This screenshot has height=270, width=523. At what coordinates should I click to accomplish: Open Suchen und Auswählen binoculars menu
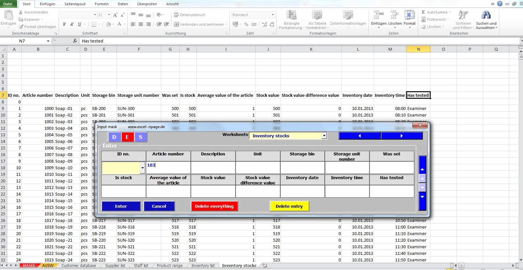pyautogui.click(x=486, y=20)
